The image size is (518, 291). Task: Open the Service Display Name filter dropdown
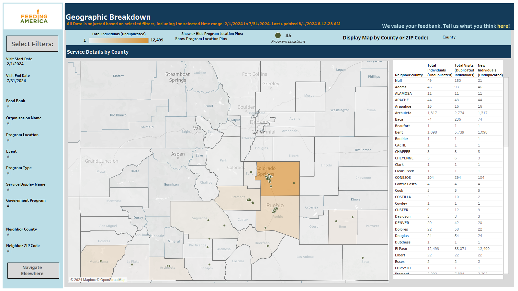(x=32, y=190)
